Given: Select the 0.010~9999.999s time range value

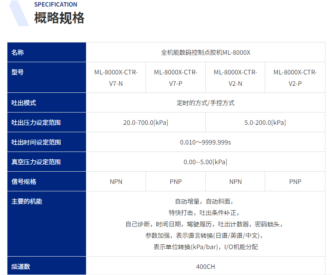Looking at the screenshot, I should [205, 142].
